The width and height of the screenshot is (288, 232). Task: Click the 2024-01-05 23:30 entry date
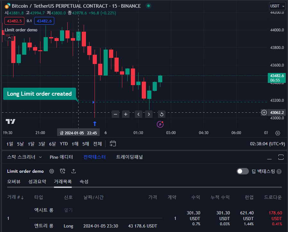tap(101, 226)
